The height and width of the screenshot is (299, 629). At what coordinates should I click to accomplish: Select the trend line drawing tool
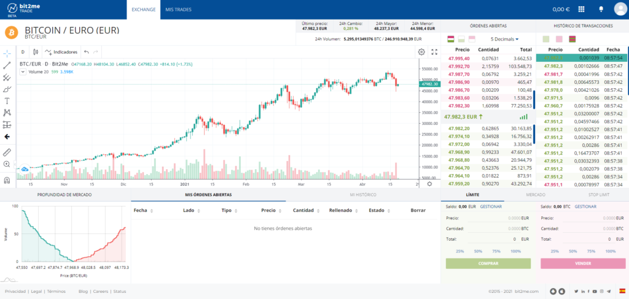pos(7,66)
